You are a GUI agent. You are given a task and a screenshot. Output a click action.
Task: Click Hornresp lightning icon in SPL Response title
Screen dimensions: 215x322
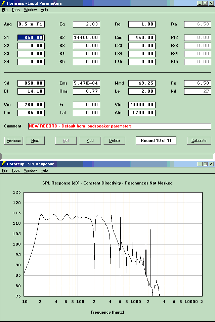click(3, 164)
